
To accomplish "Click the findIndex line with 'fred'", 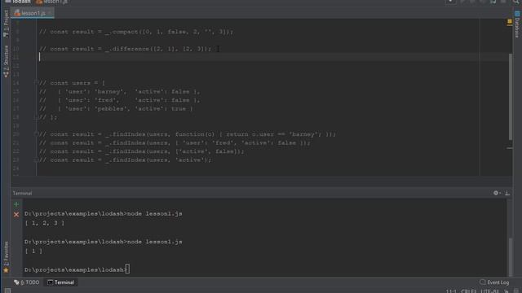I will tap(175, 143).
